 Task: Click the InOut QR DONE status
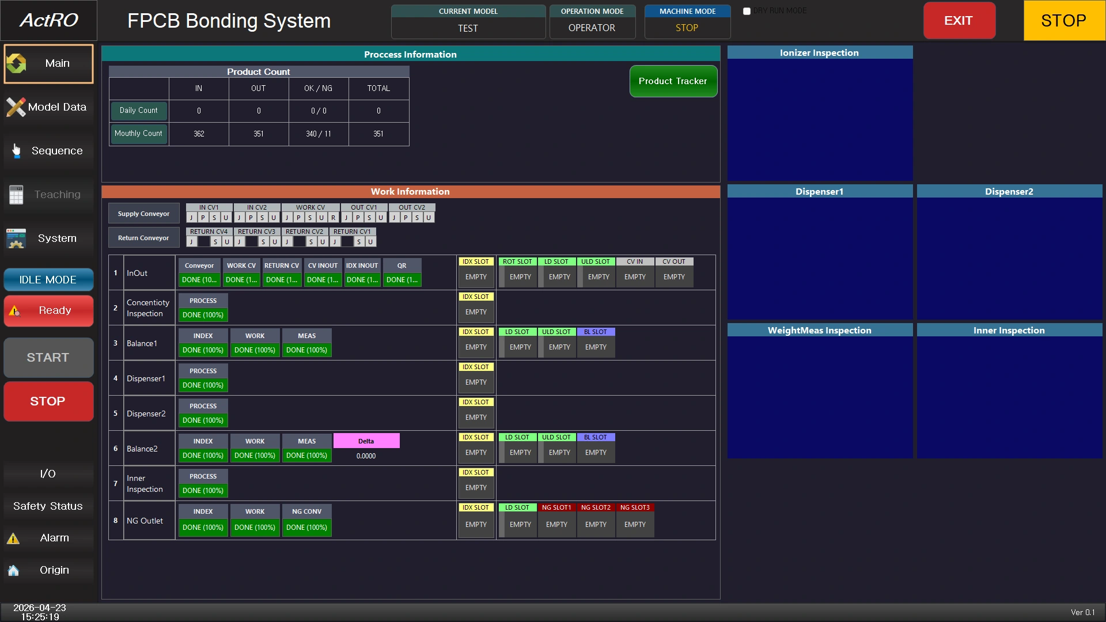pyautogui.click(x=402, y=280)
